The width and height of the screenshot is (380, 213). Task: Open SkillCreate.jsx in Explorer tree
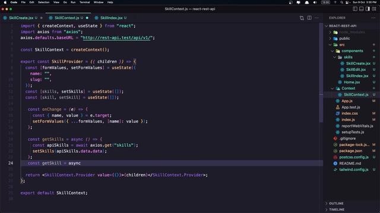click(x=358, y=63)
